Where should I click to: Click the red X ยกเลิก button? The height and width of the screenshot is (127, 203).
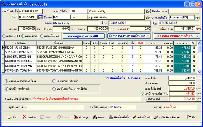(29, 117)
